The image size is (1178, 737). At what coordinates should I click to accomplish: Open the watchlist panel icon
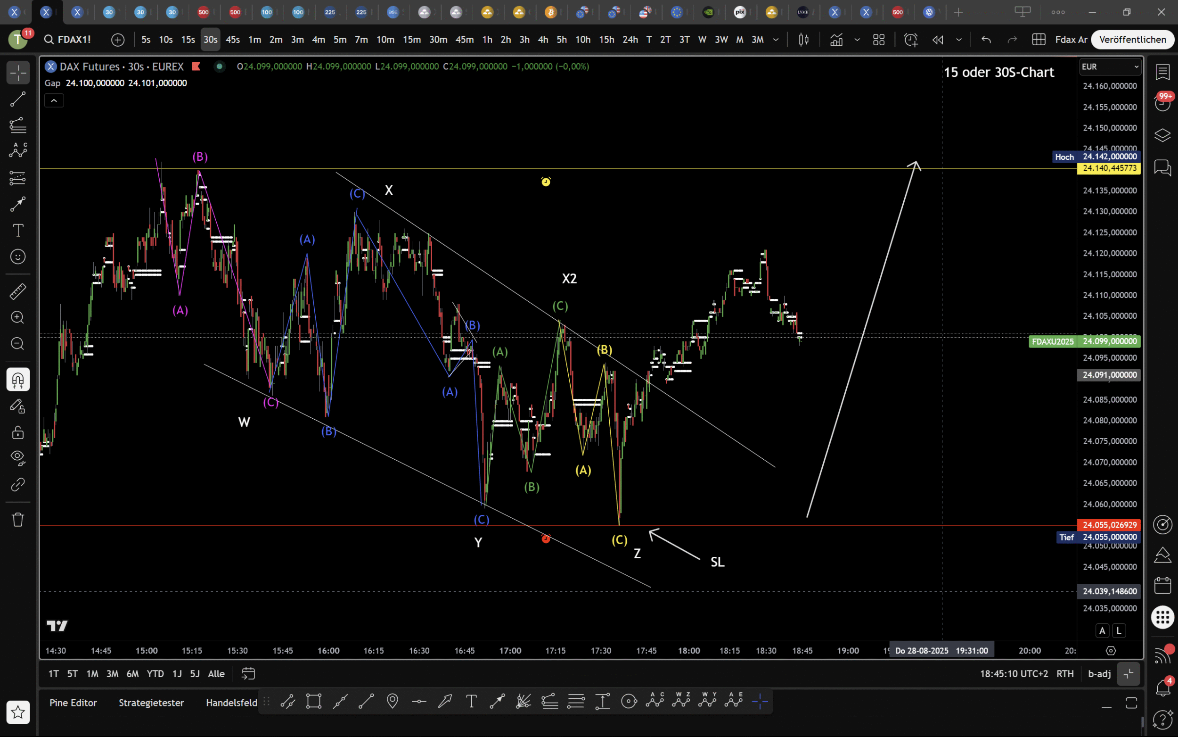click(x=1162, y=72)
